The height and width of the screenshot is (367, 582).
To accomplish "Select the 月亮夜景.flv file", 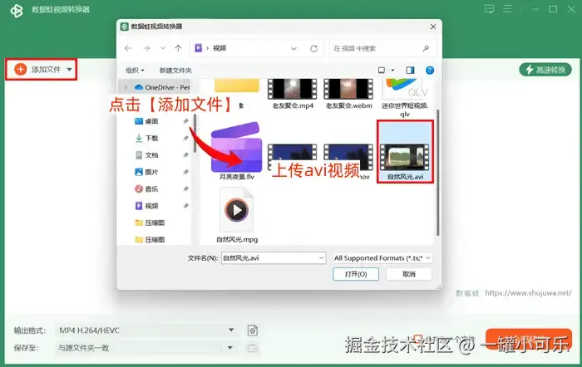I will tap(236, 151).
